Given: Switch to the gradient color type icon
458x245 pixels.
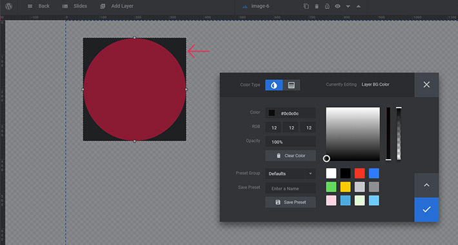Looking at the screenshot, I should pos(291,85).
